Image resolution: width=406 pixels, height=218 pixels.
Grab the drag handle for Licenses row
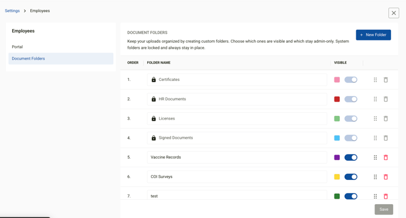click(x=375, y=118)
